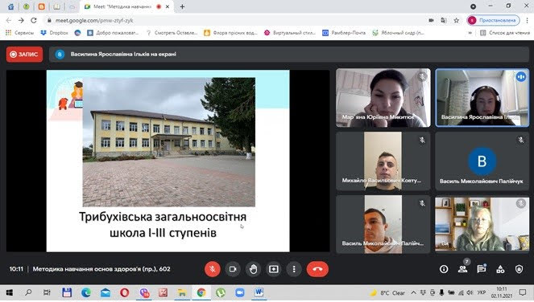Open the Добро пожаловат... bookmark
Viewport: 534px width, 302px height.
coord(113,33)
